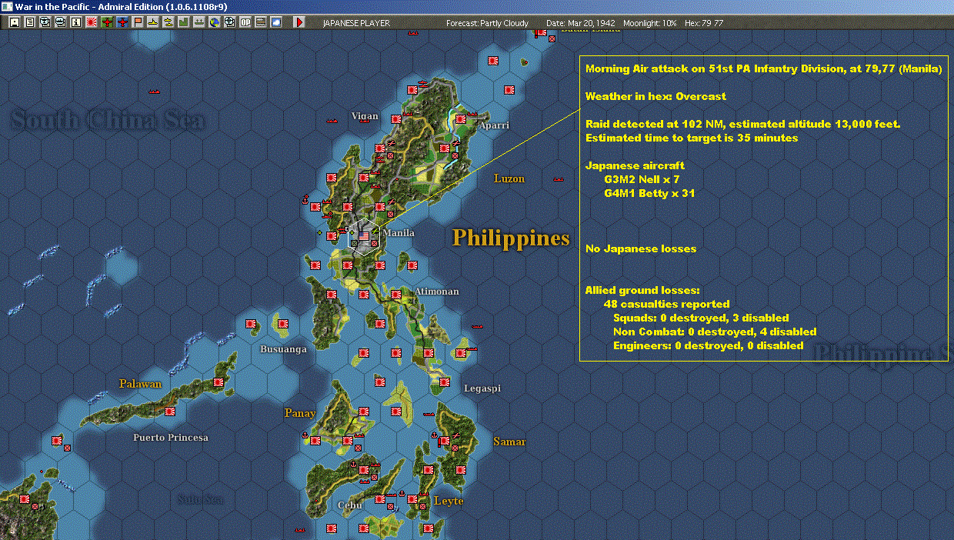Image resolution: width=954 pixels, height=540 pixels.
Task: Click the Hex: 79 77 status text
Action: (702, 23)
